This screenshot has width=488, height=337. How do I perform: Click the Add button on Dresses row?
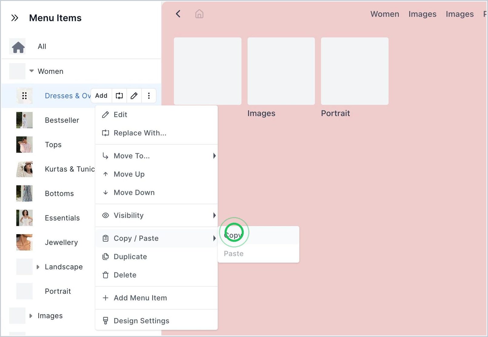[101, 96]
